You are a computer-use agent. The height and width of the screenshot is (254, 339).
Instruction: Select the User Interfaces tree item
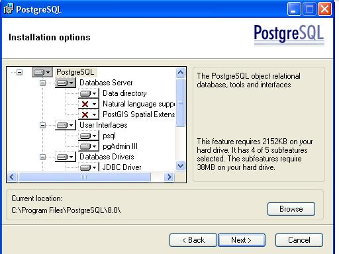(x=103, y=125)
